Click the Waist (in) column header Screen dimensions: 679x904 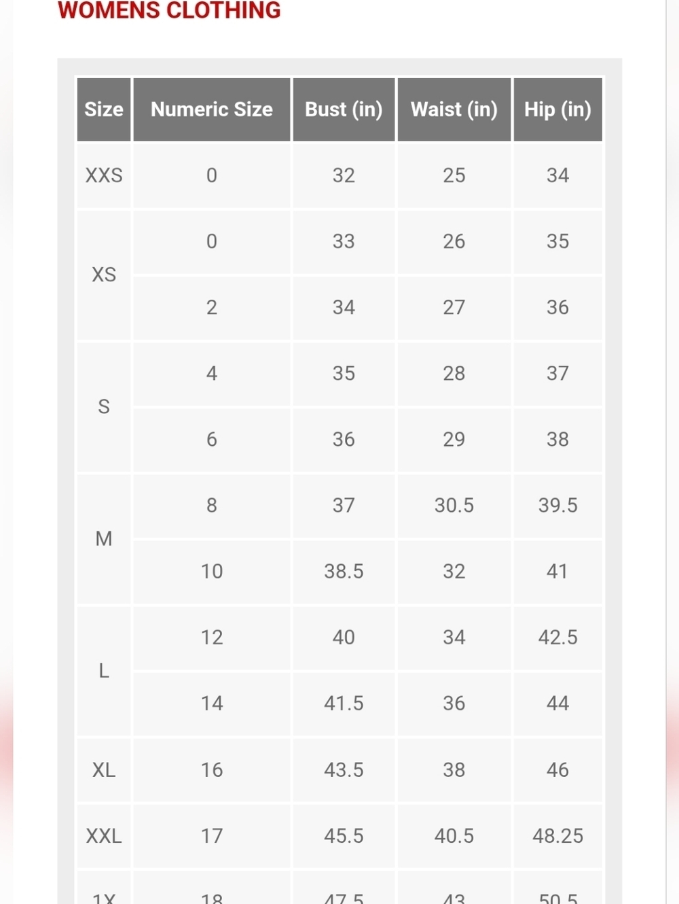(454, 109)
